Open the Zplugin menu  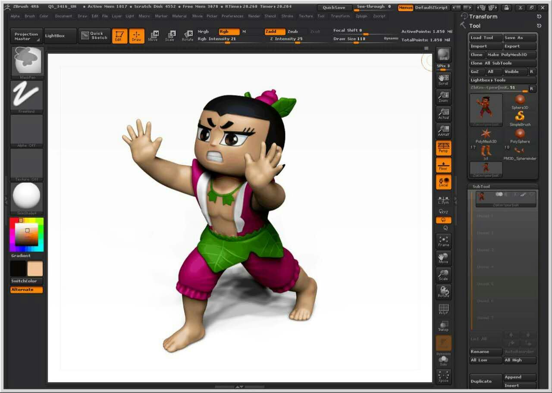point(361,16)
